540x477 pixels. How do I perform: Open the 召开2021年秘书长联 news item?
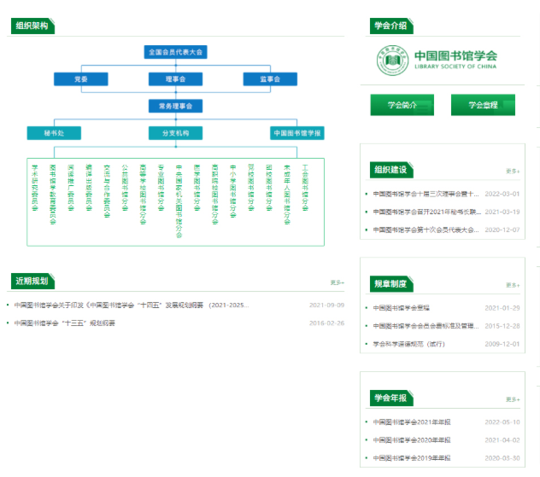pos(427,212)
